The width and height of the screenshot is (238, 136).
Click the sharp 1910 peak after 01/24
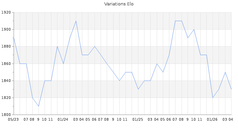tap(76, 21)
